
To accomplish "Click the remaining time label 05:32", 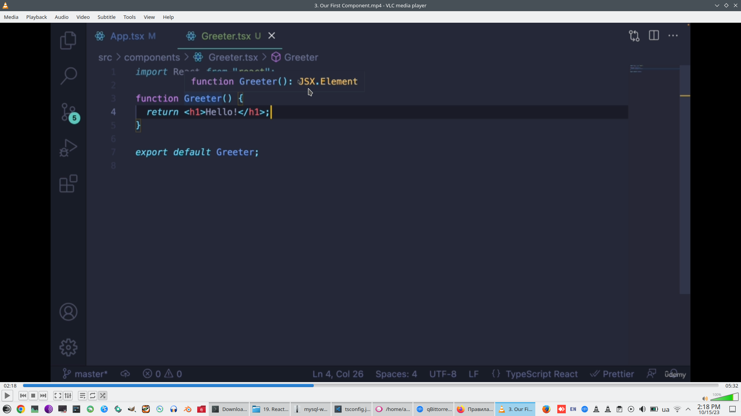I will tap(731, 386).
